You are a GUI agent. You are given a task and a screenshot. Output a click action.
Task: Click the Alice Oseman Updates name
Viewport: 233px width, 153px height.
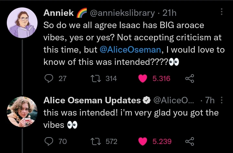[92, 100]
